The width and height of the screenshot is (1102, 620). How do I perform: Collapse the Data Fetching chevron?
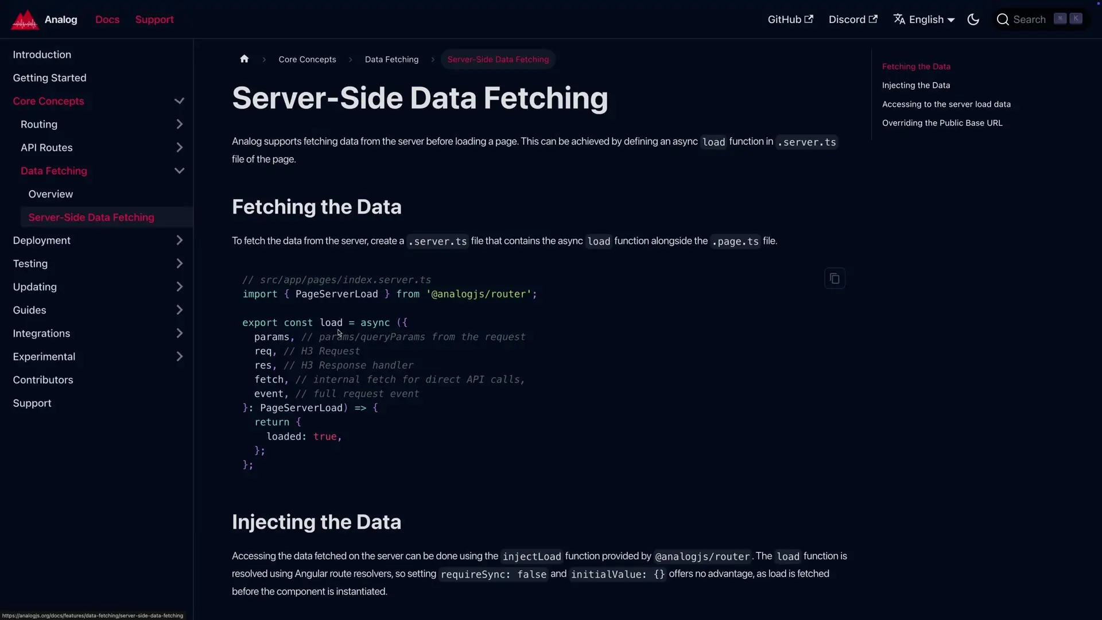[x=179, y=171]
